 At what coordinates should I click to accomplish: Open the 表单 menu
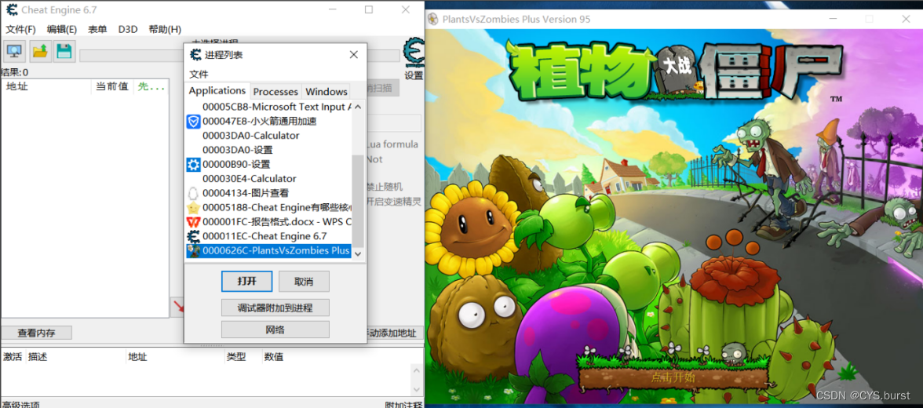(97, 30)
